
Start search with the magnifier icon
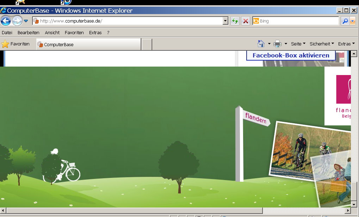[345, 21]
